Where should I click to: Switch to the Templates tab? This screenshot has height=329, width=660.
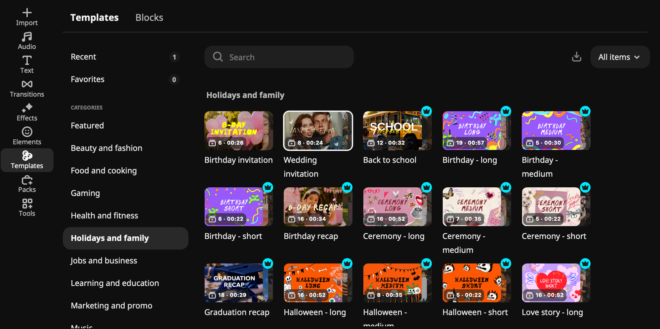point(95,18)
